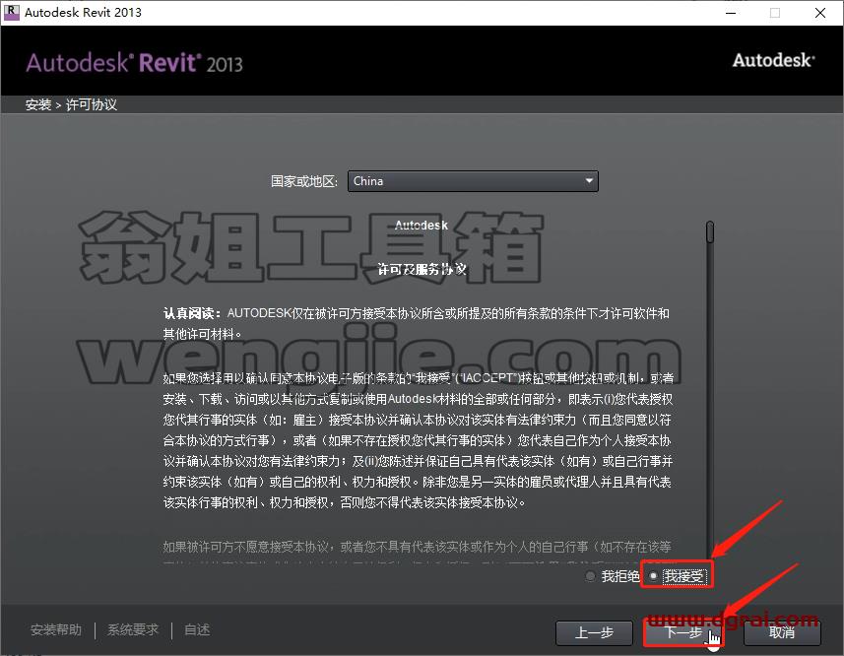Click the license agreement scrollbar thumb
This screenshot has height=656, width=844.
coord(710,231)
